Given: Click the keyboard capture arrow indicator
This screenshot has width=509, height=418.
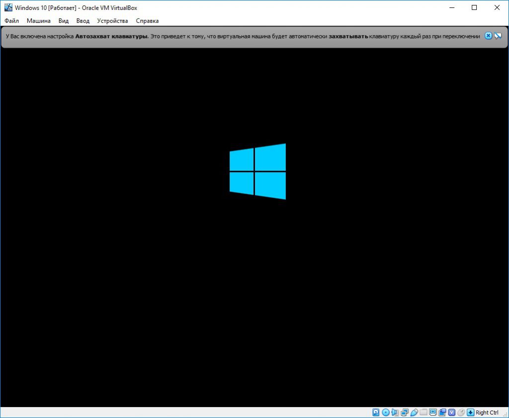Looking at the screenshot, I should (x=470, y=413).
